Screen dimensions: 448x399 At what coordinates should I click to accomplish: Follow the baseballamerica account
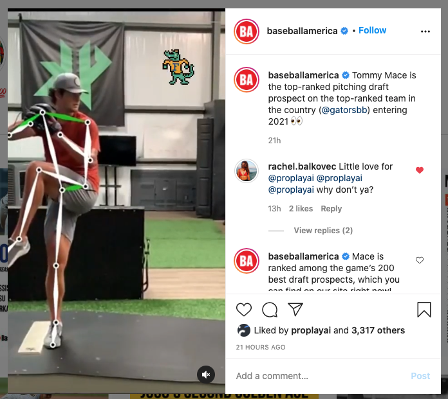pyautogui.click(x=372, y=30)
